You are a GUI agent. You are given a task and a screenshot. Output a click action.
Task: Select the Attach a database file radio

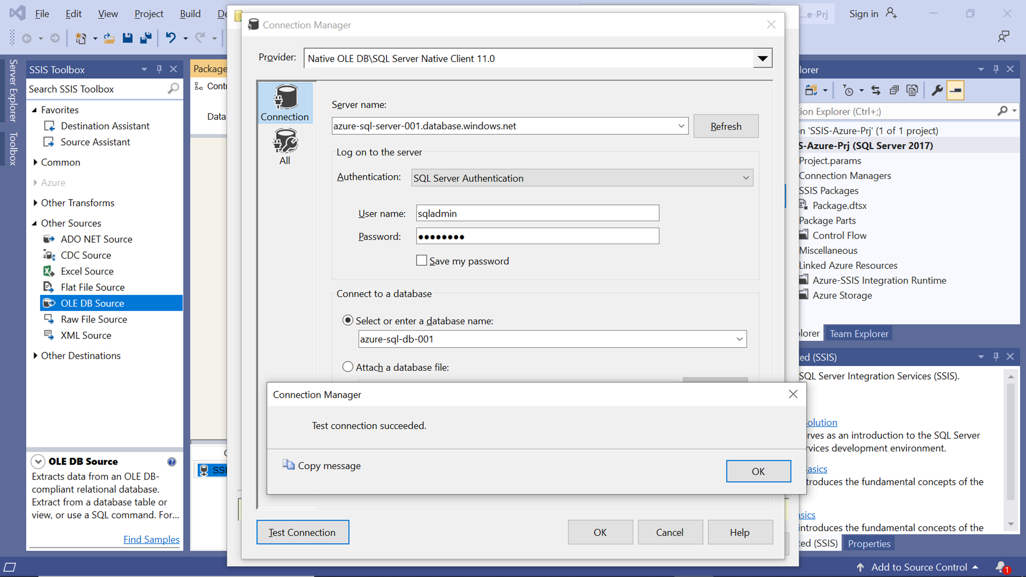[348, 367]
